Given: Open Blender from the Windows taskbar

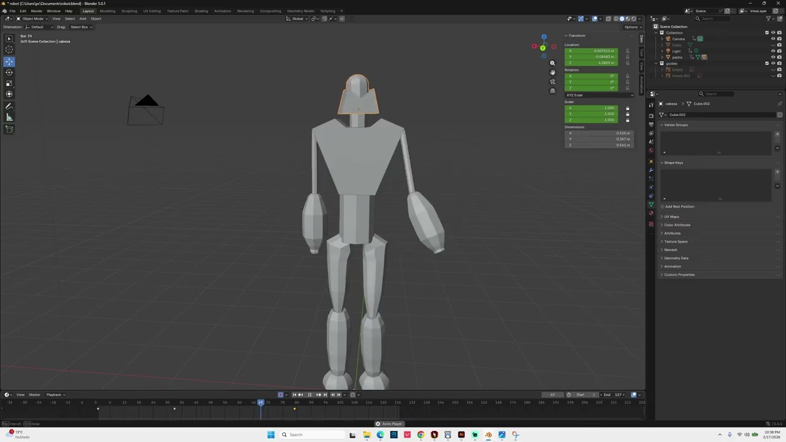Looking at the screenshot, I should pos(488,435).
